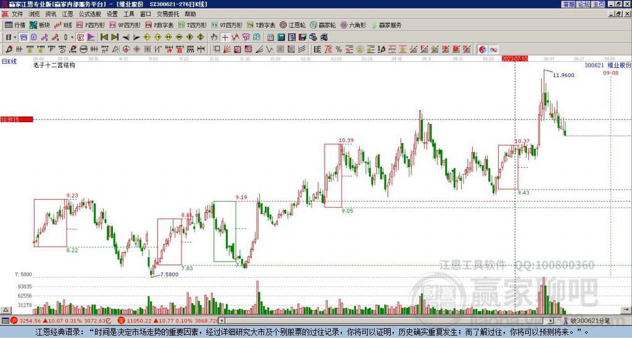
Task: Open the 文件 menu
Action: [17, 14]
